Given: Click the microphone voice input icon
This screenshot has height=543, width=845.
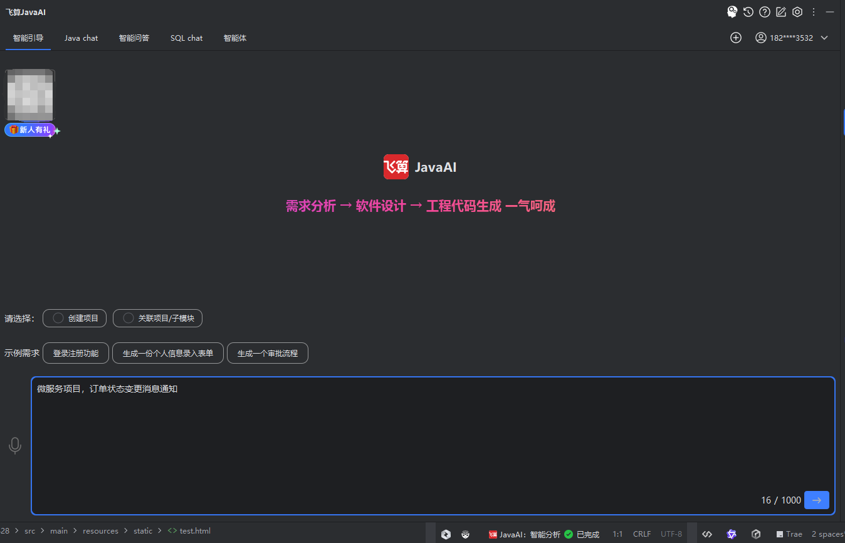Looking at the screenshot, I should (x=15, y=446).
